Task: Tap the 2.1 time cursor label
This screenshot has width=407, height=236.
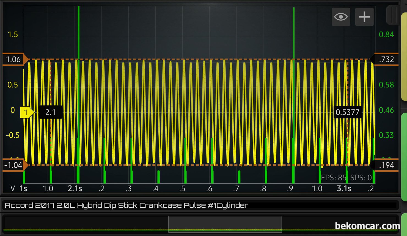Action: (x=50, y=112)
